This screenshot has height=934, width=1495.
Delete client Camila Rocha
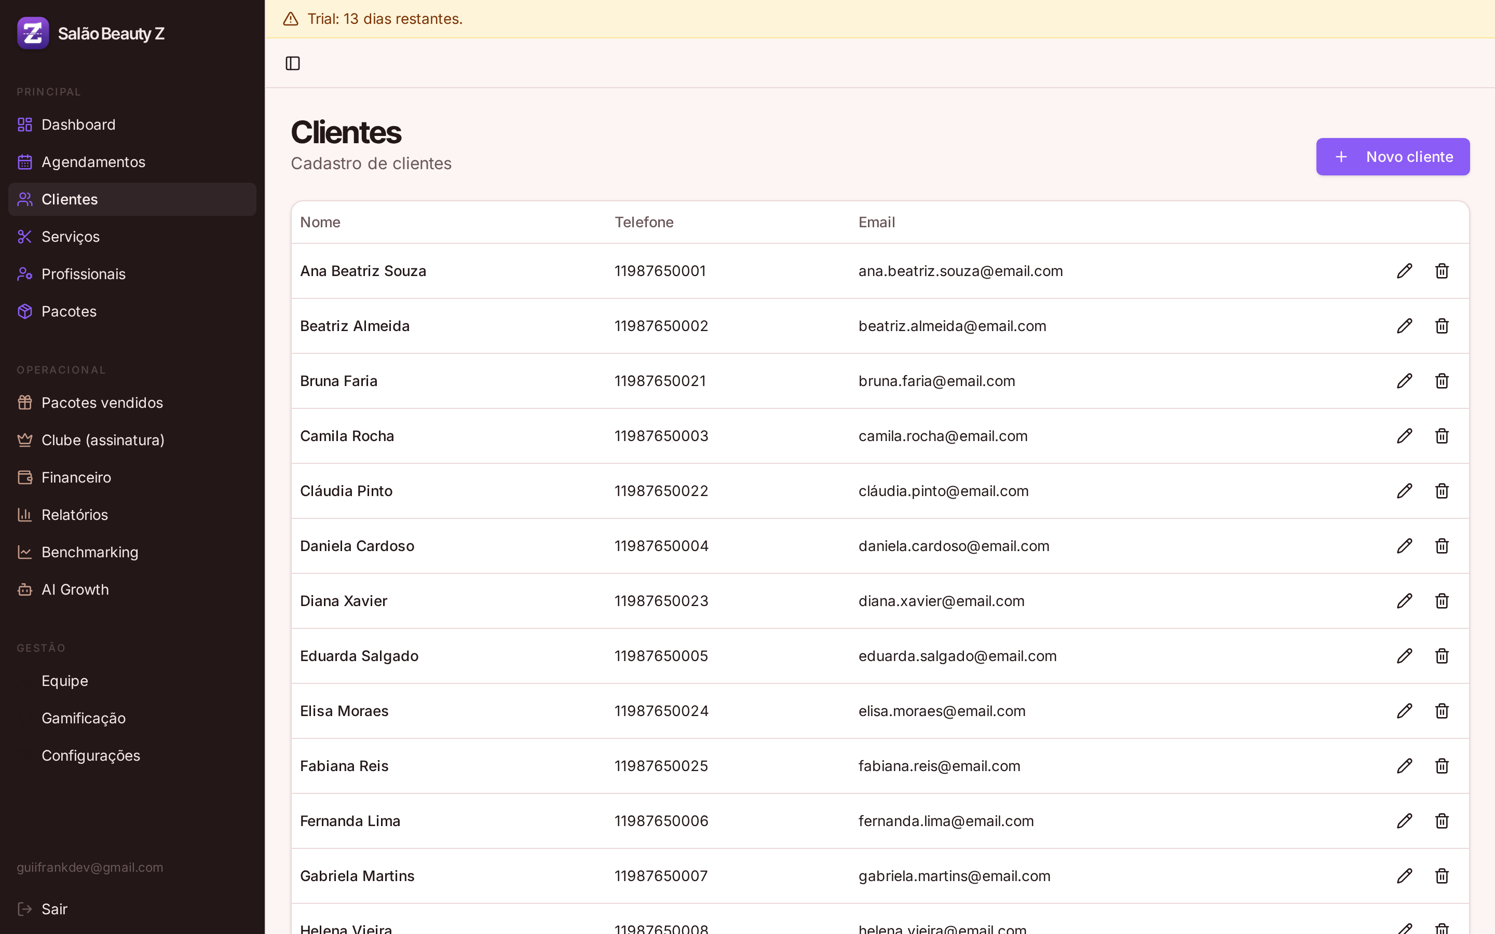tap(1442, 435)
